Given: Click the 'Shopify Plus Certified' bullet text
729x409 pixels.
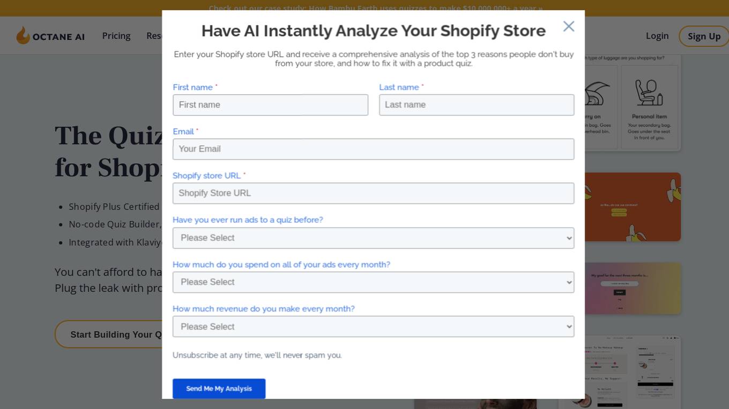Looking at the screenshot, I should 114,207.
